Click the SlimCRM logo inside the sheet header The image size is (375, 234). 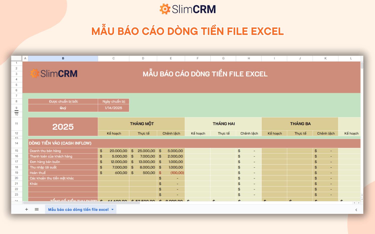point(53,74)
